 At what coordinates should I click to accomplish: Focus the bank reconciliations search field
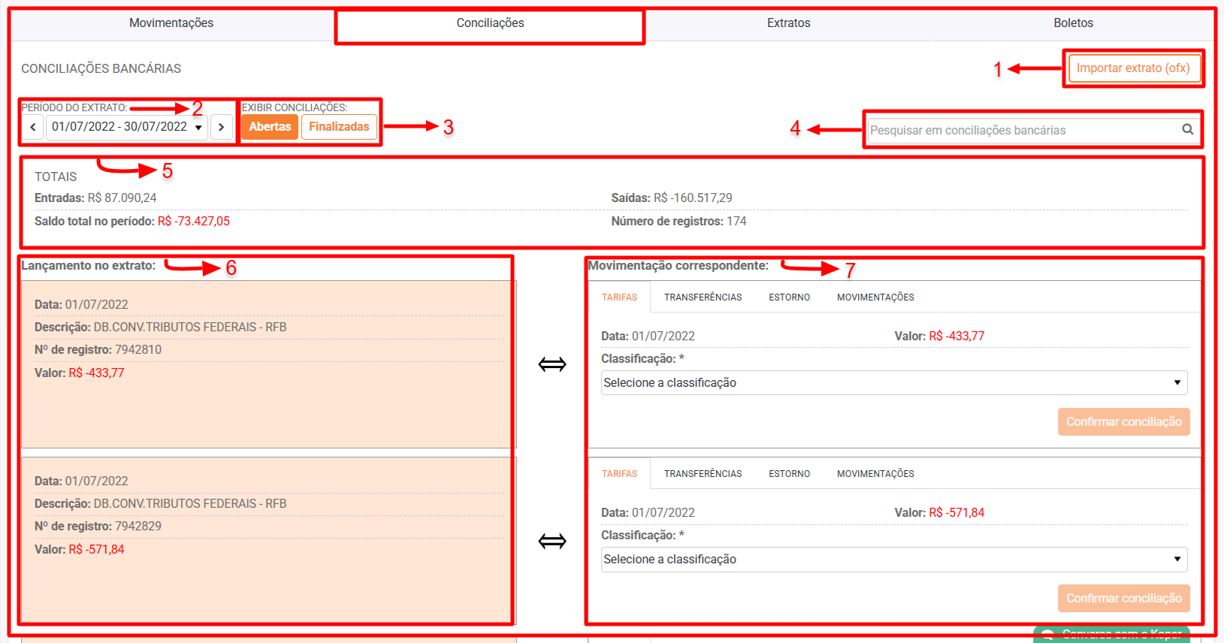(x=1022, y=130)
